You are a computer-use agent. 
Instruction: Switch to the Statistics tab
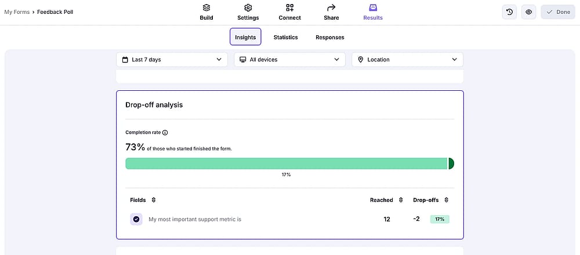coord(285,37)
